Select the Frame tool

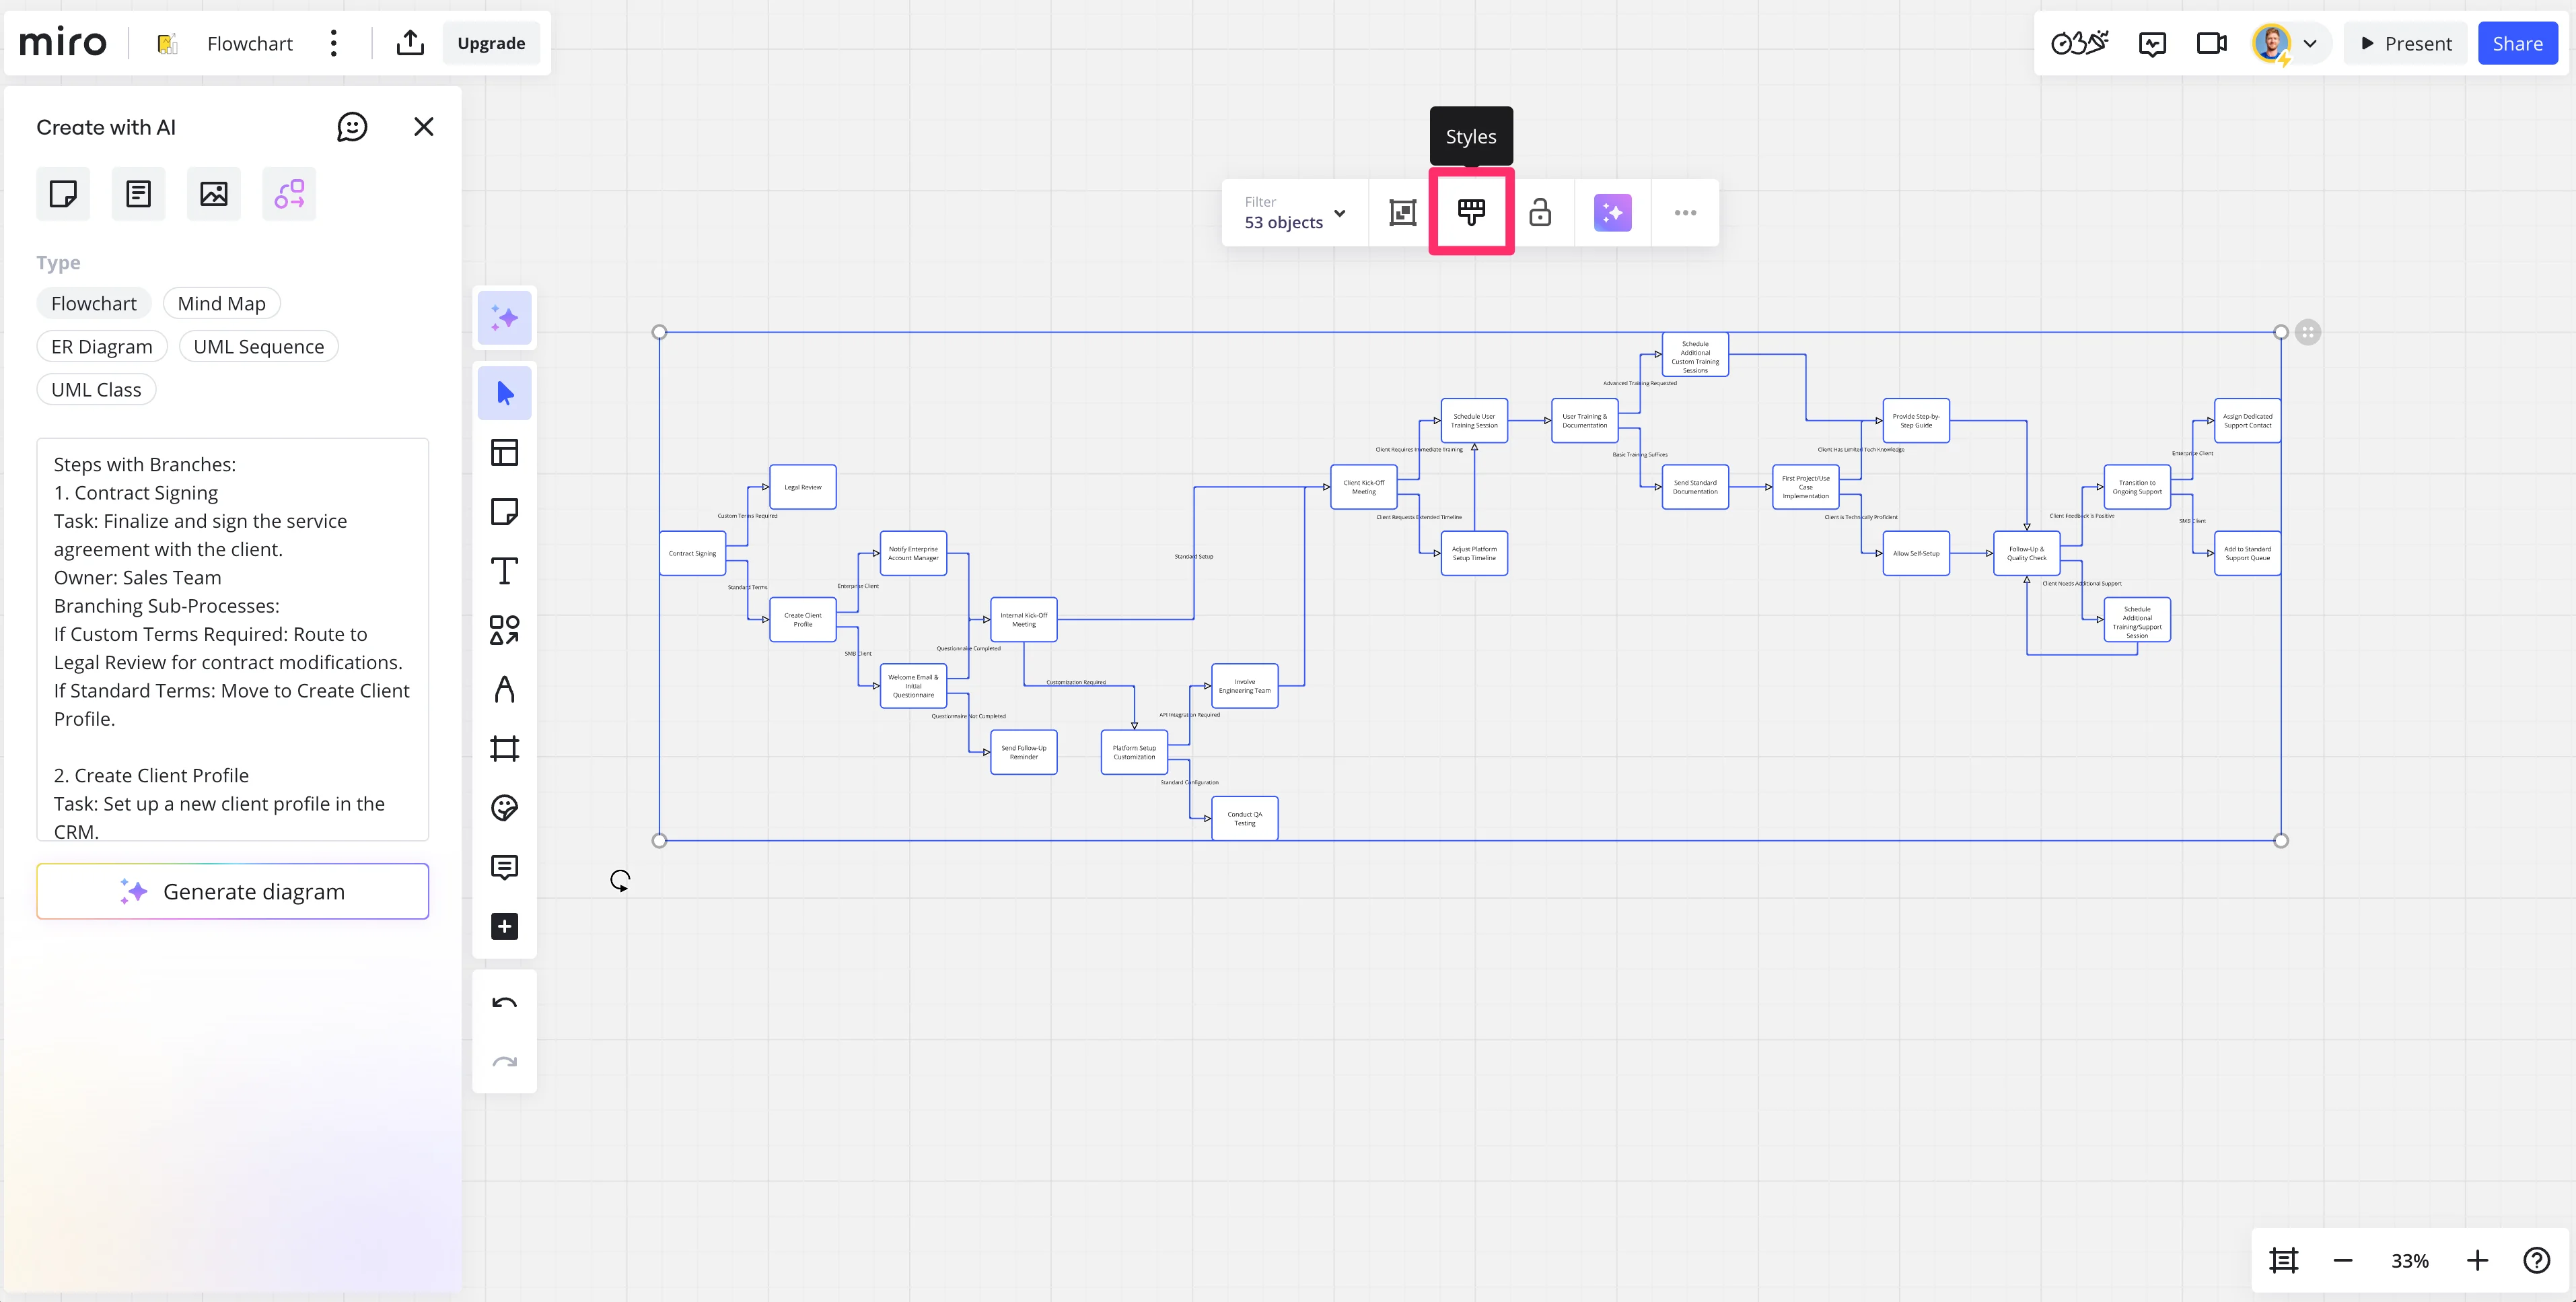pyautogui.click(x=504, y=749)
